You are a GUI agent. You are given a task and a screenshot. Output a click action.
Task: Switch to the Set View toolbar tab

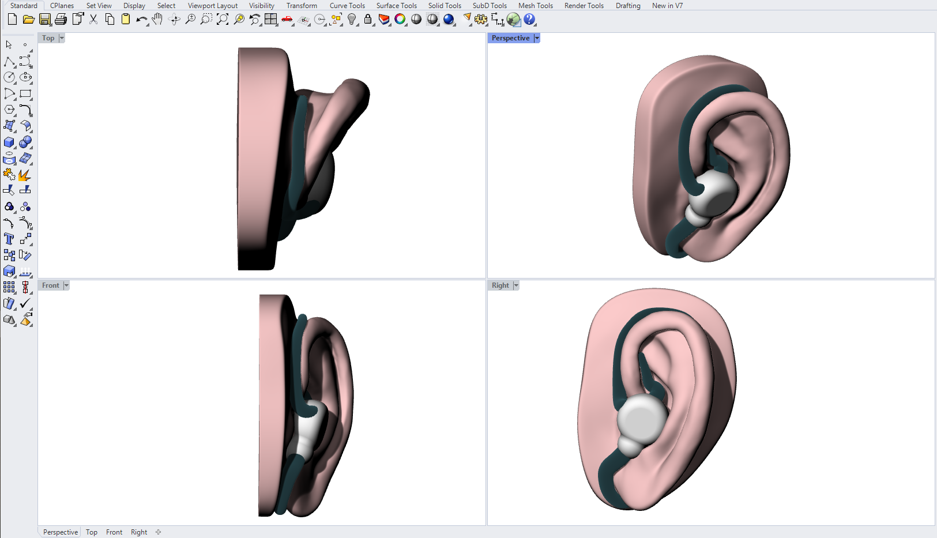point(99,6)
